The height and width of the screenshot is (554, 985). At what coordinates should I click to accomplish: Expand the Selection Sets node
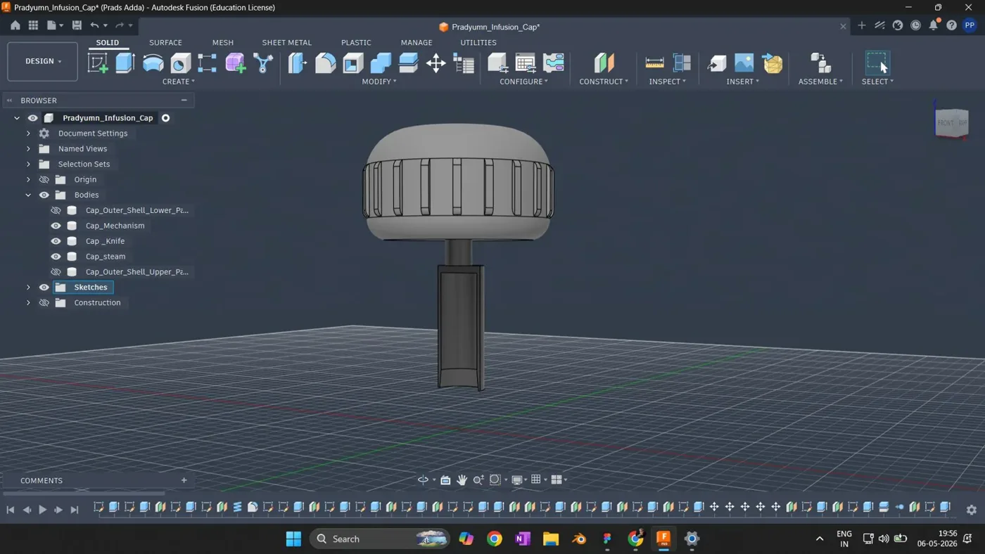[28, 165]
